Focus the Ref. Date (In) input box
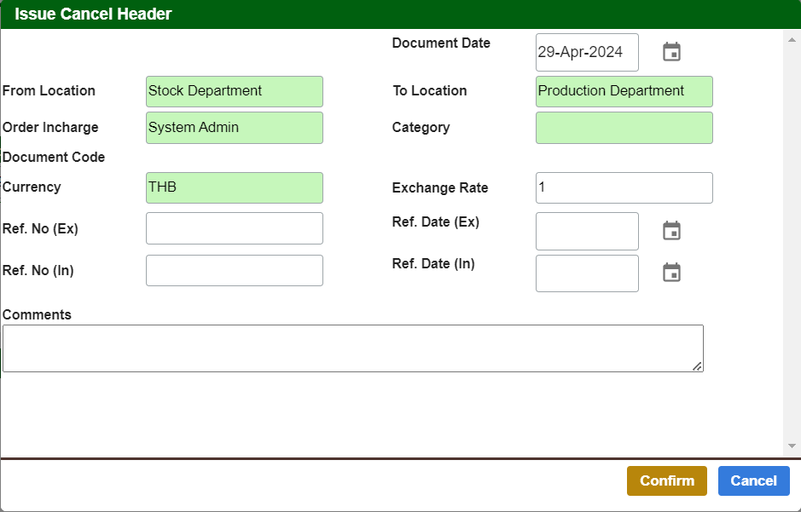This screenshot has width=801, height=512. point(587,273)
